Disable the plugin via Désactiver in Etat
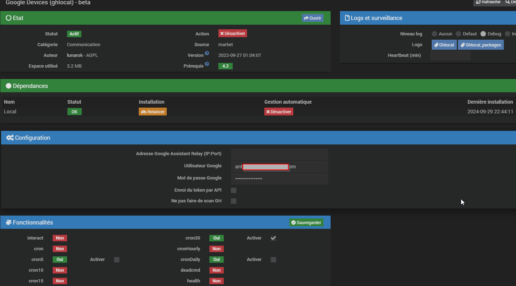 click(x=233, y=33)
